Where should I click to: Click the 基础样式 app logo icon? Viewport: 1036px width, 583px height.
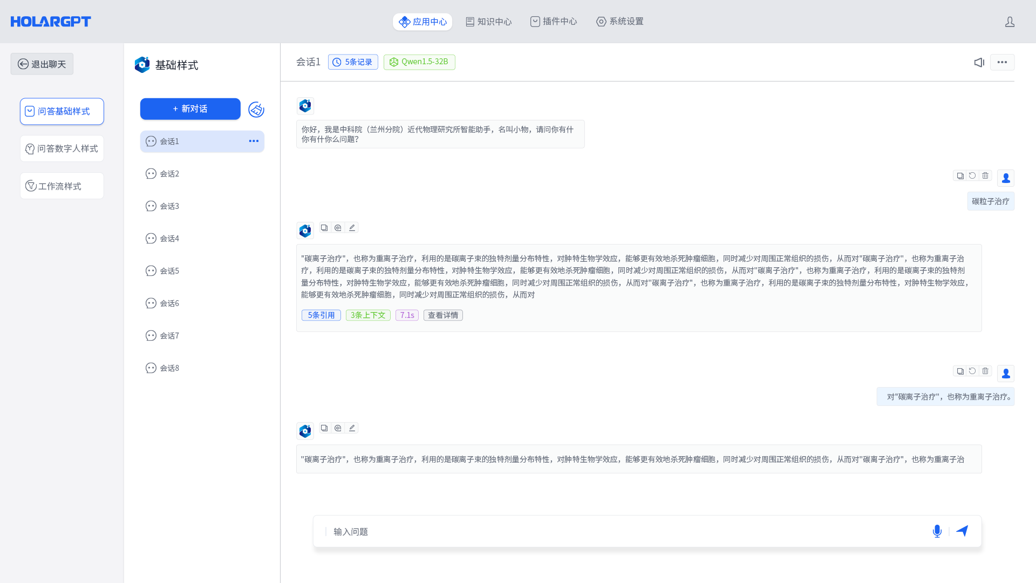[142, 65]
